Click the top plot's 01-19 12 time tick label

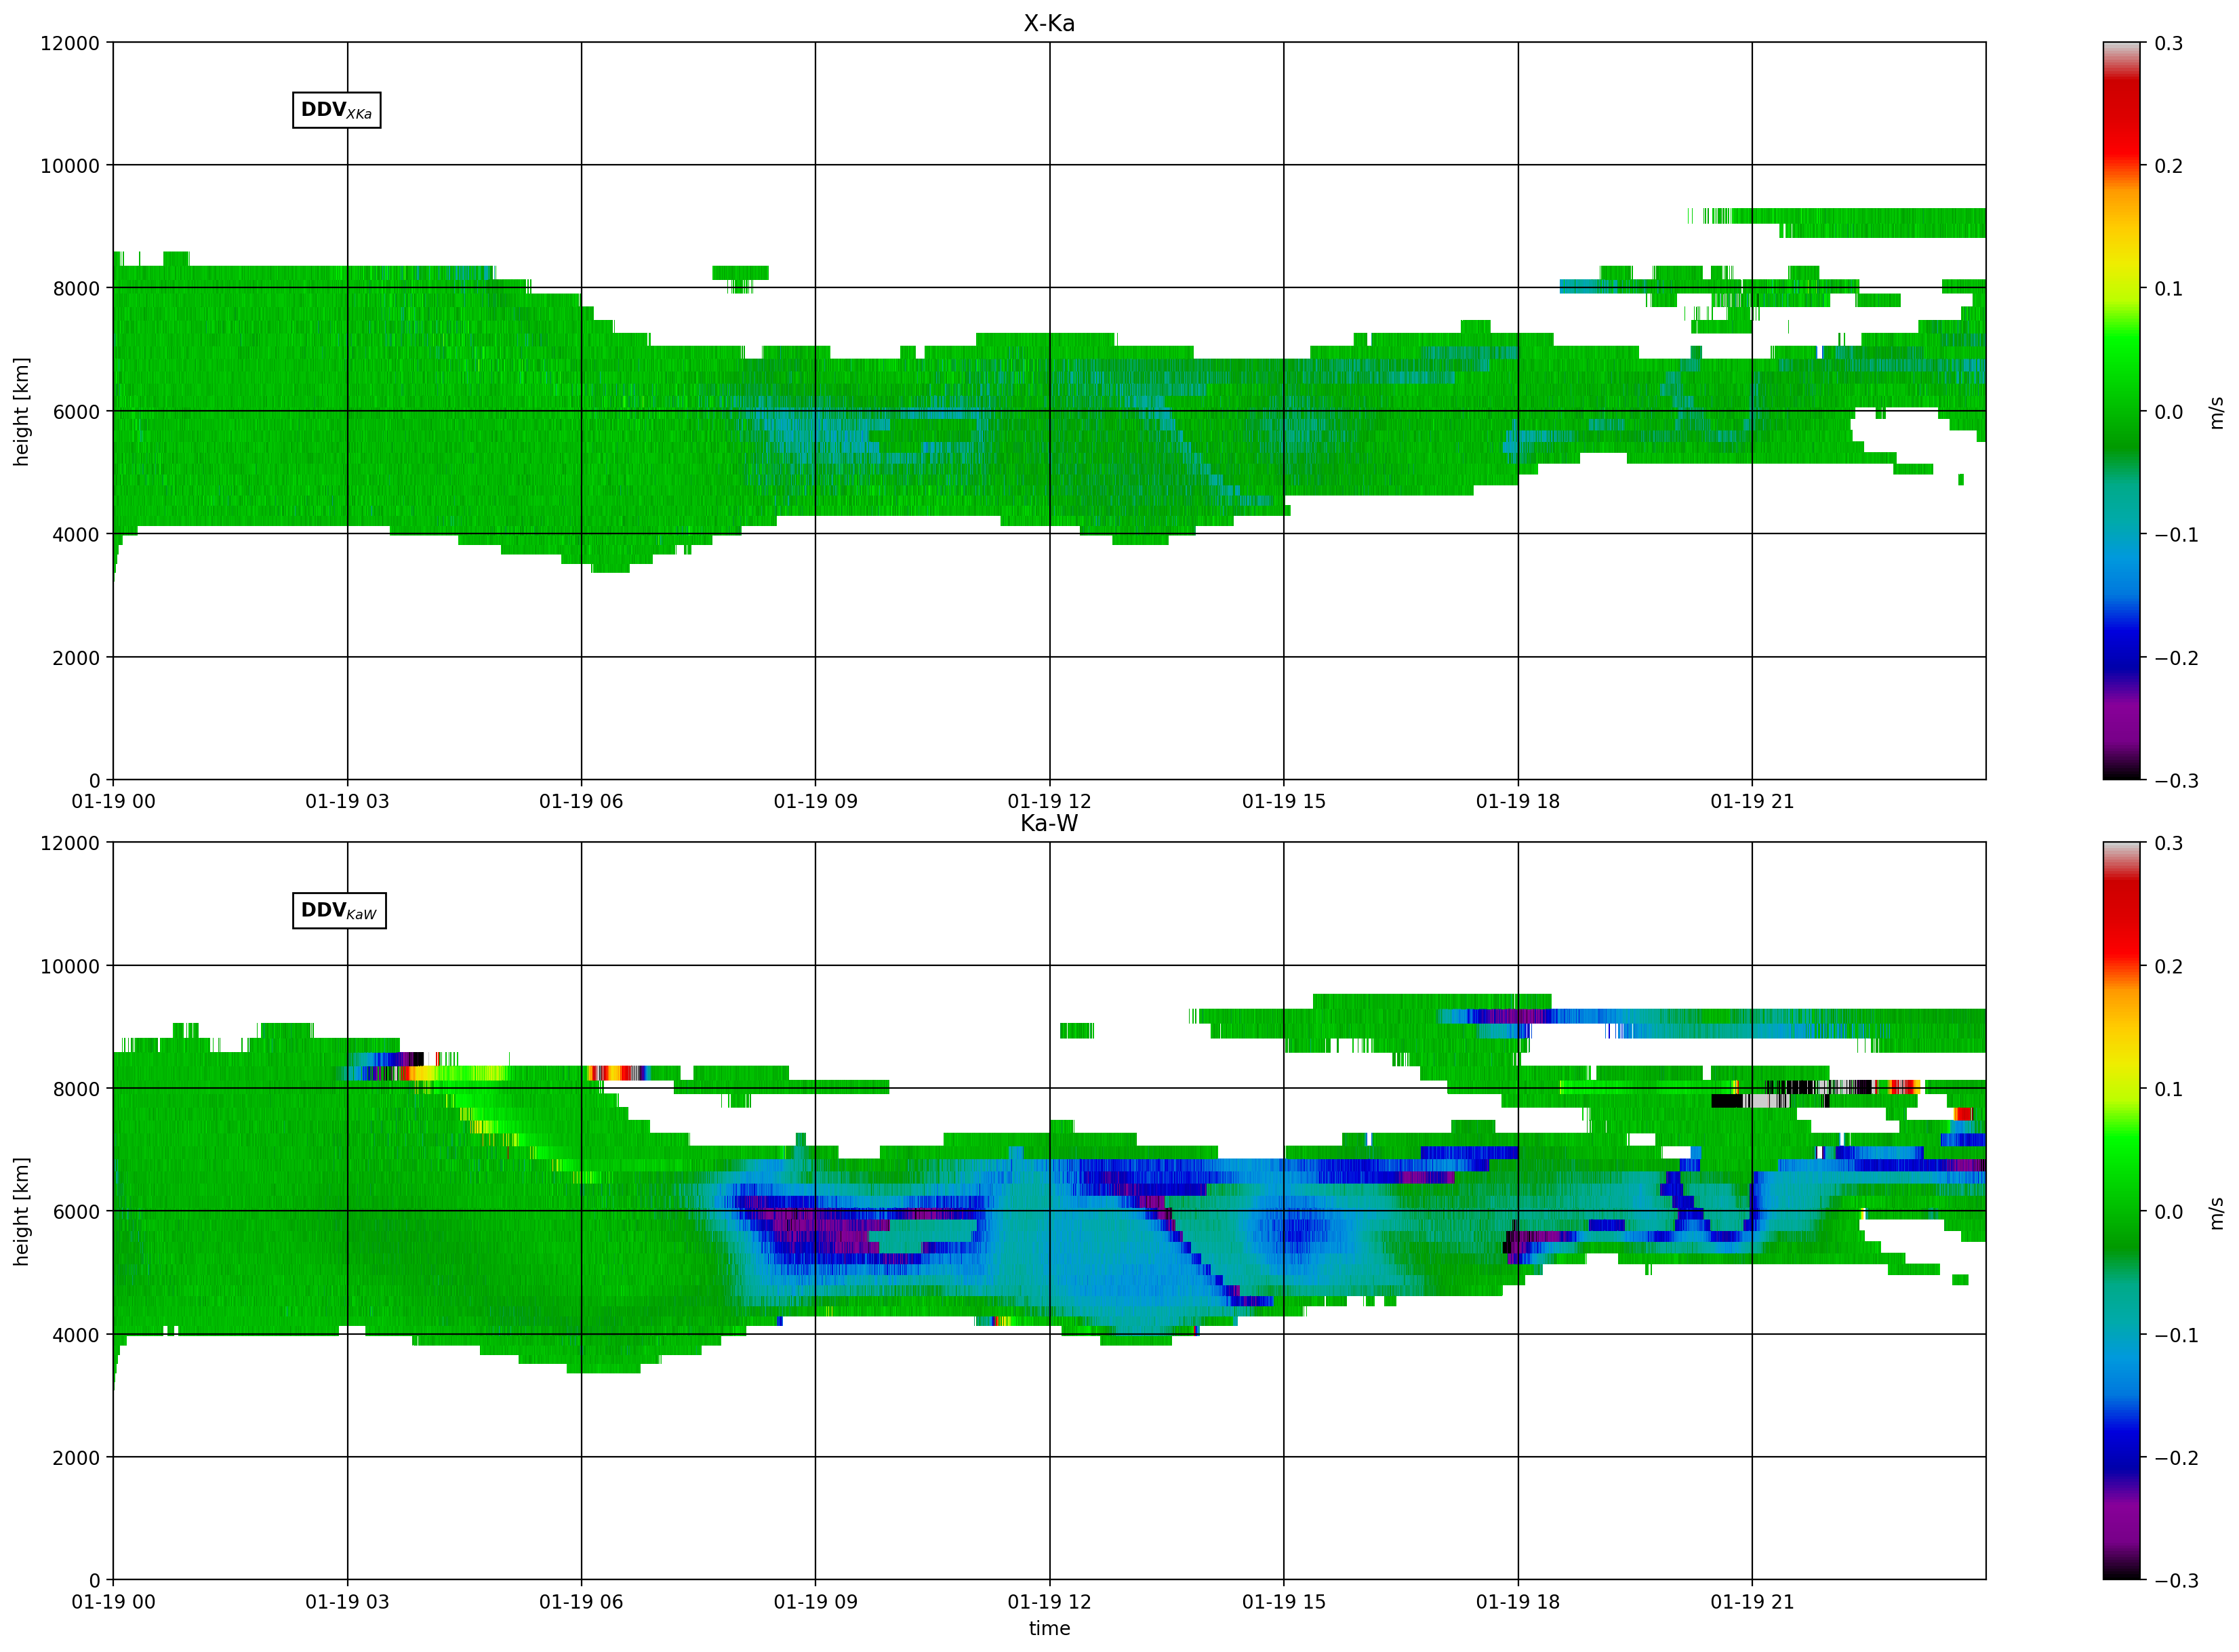(1049, 801)
